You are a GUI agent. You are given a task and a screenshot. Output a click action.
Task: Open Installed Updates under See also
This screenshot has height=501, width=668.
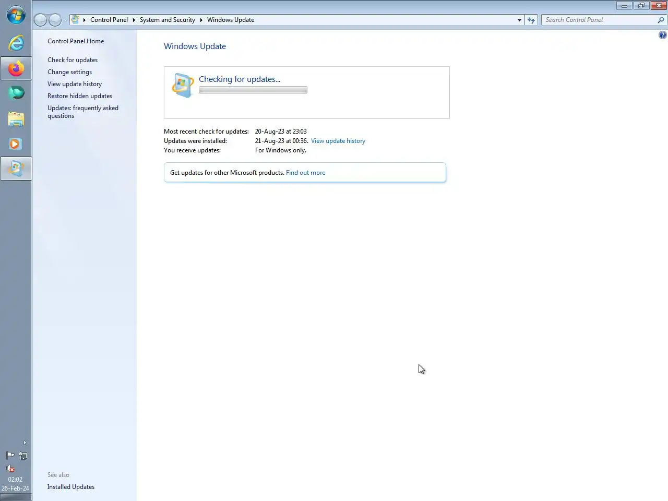71,487
